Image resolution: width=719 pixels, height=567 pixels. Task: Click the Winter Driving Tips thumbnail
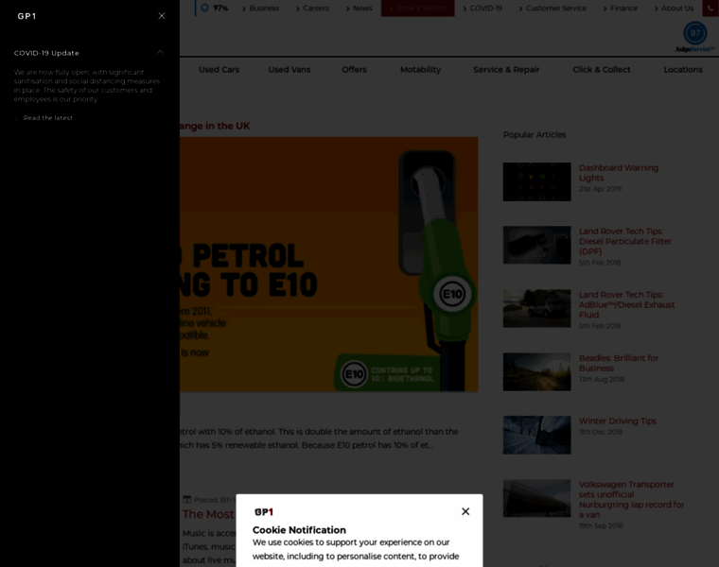(x=537, y=435)
